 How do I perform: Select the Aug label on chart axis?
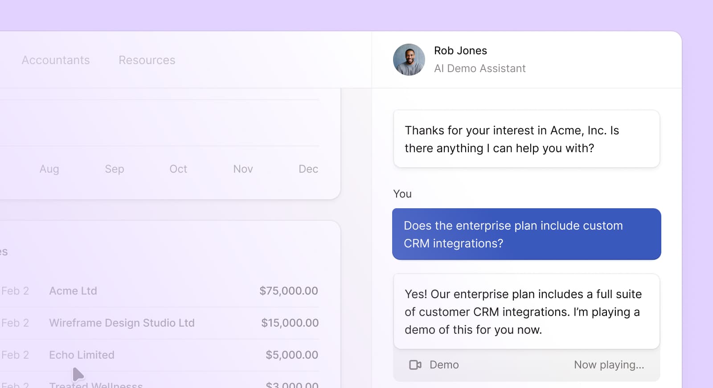click(x=49, y=169)
